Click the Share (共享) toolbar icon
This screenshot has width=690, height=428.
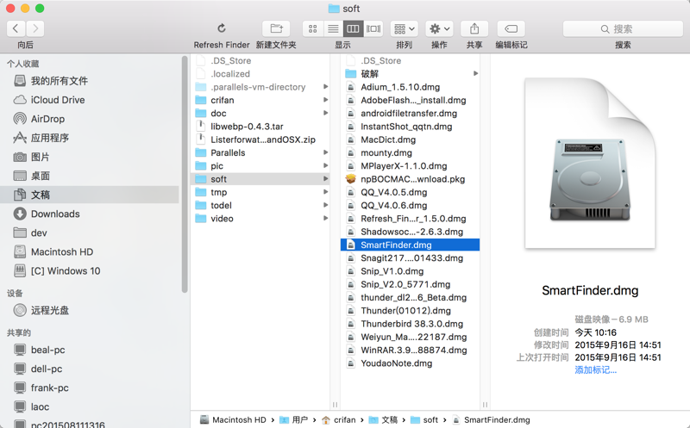point(474,28)
